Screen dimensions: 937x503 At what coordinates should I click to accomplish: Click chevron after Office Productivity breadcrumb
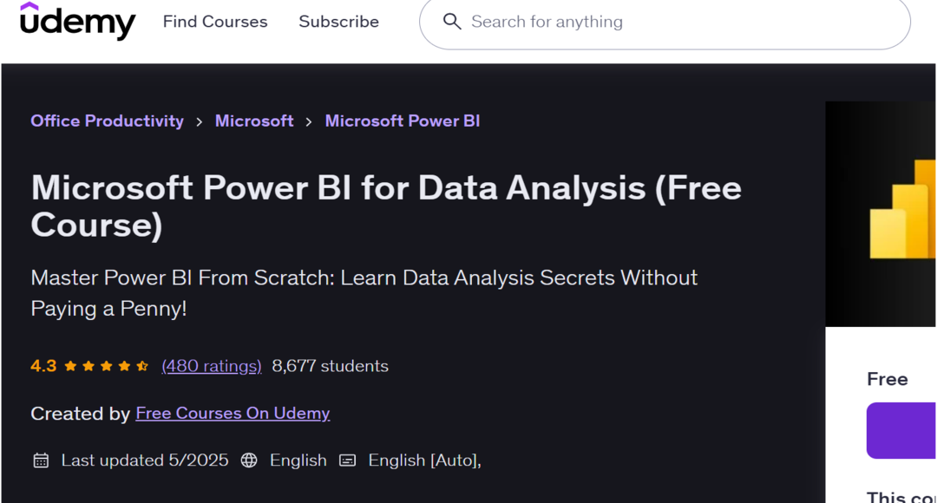coord(200,121)
